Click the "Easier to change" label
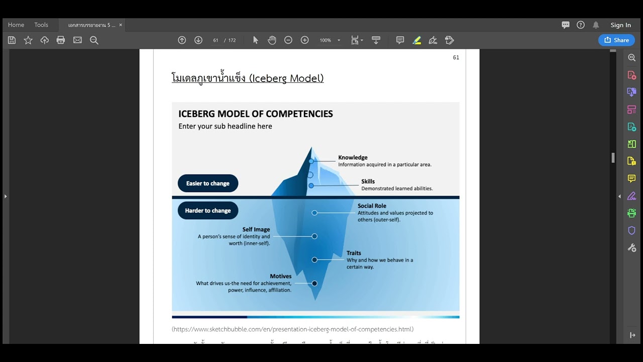This screenshot has width=643, height=362. [208, 184]
